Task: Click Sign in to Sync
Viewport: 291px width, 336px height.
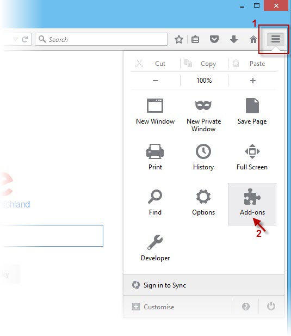Action: tap(203, 285)
